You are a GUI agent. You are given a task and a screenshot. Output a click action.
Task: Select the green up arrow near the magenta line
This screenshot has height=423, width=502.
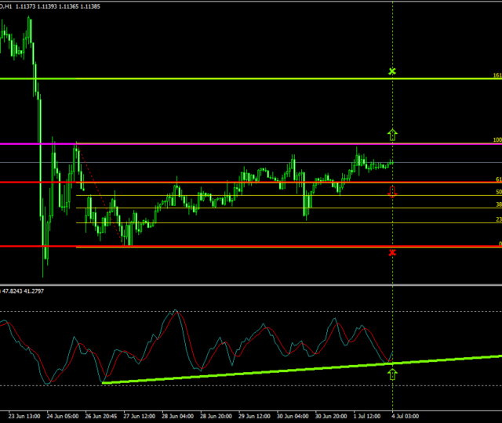[392, 135]
